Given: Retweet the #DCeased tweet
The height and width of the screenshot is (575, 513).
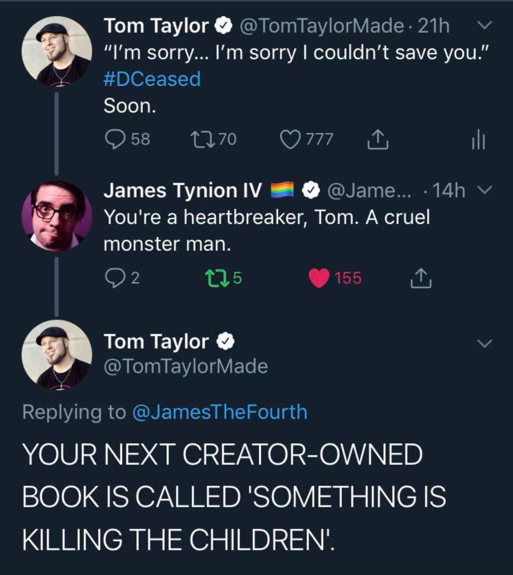Looking at the screenshot, I should point(203,139).
